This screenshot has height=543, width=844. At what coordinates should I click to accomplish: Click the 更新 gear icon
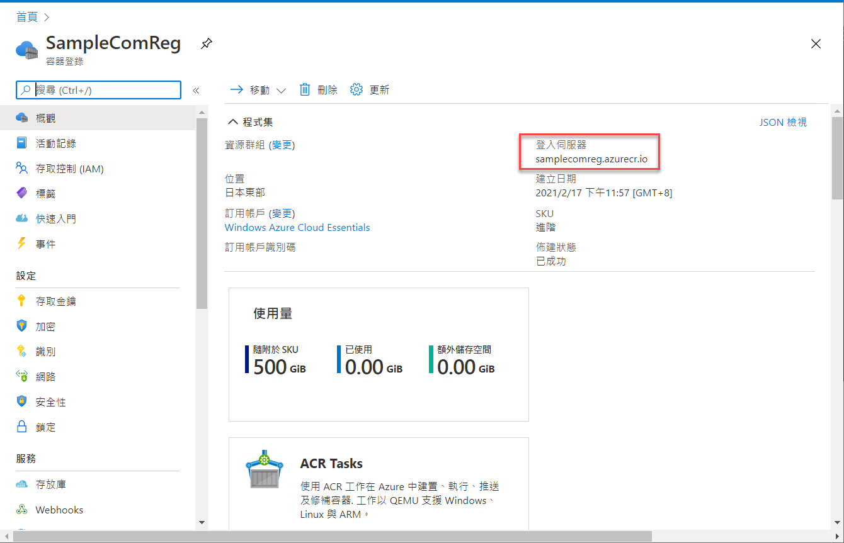[356, 90]
